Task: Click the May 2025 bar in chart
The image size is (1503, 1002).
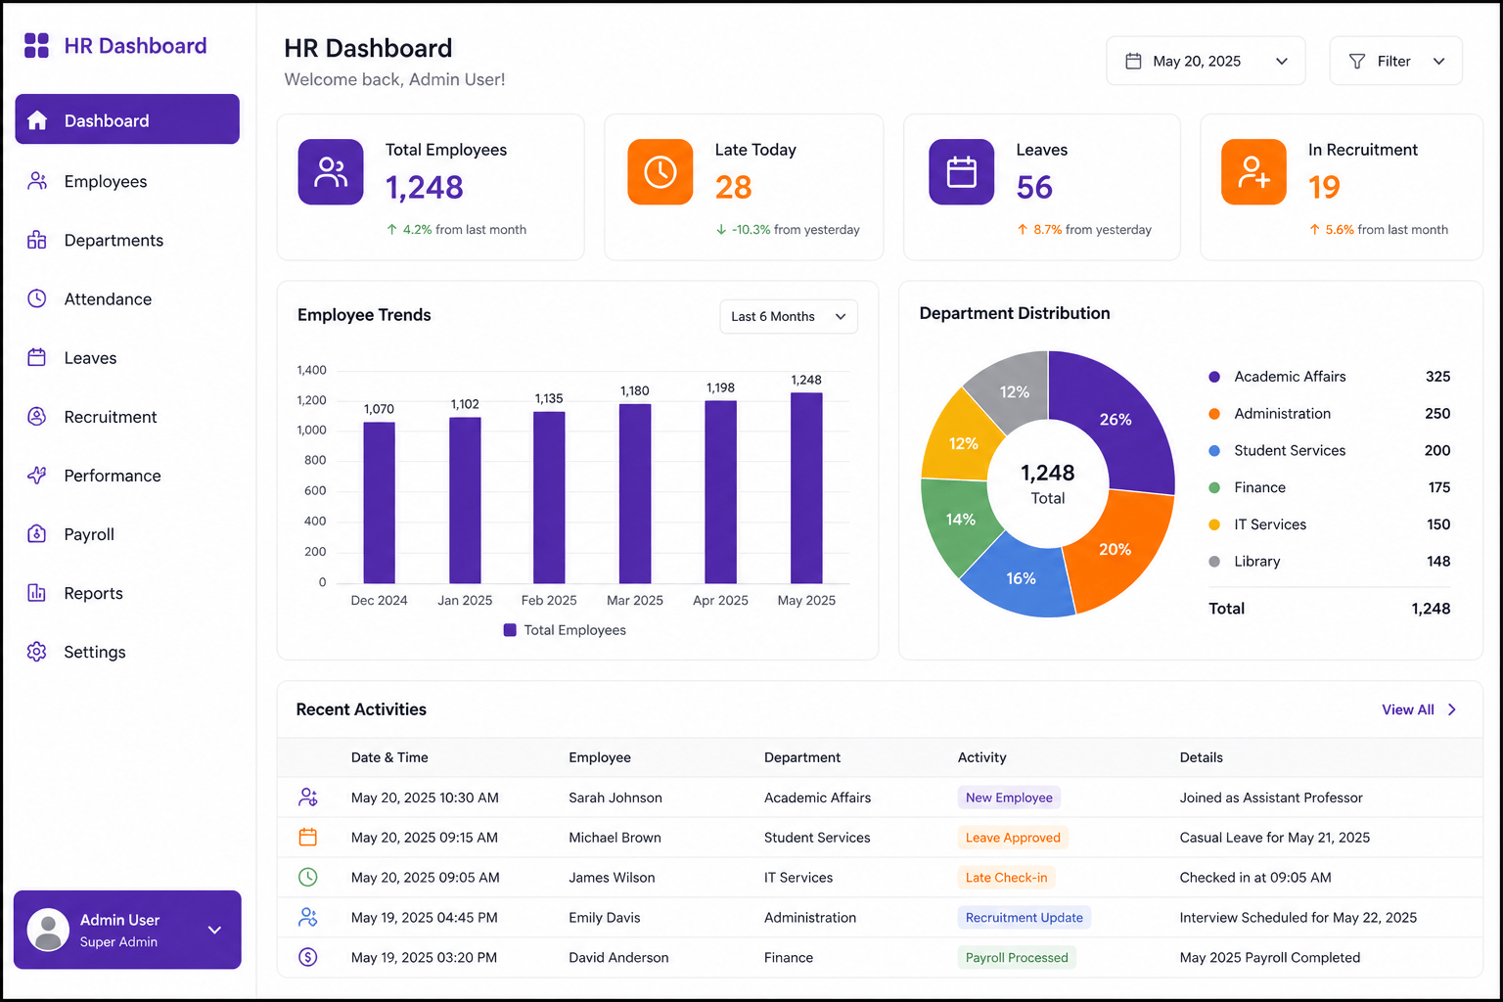Action: 806,487
